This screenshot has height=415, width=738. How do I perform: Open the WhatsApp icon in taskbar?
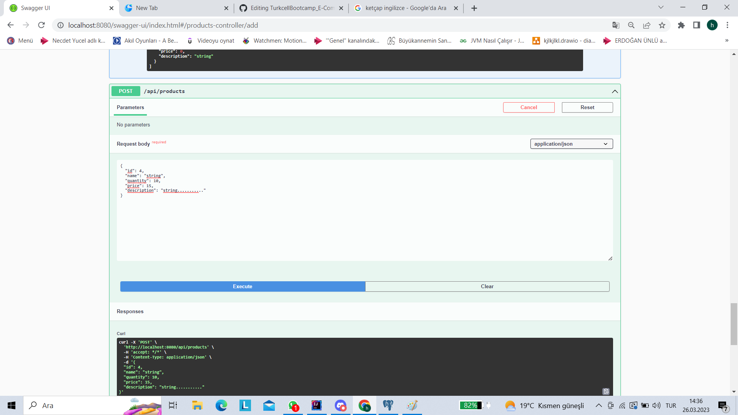coord(293,405)
